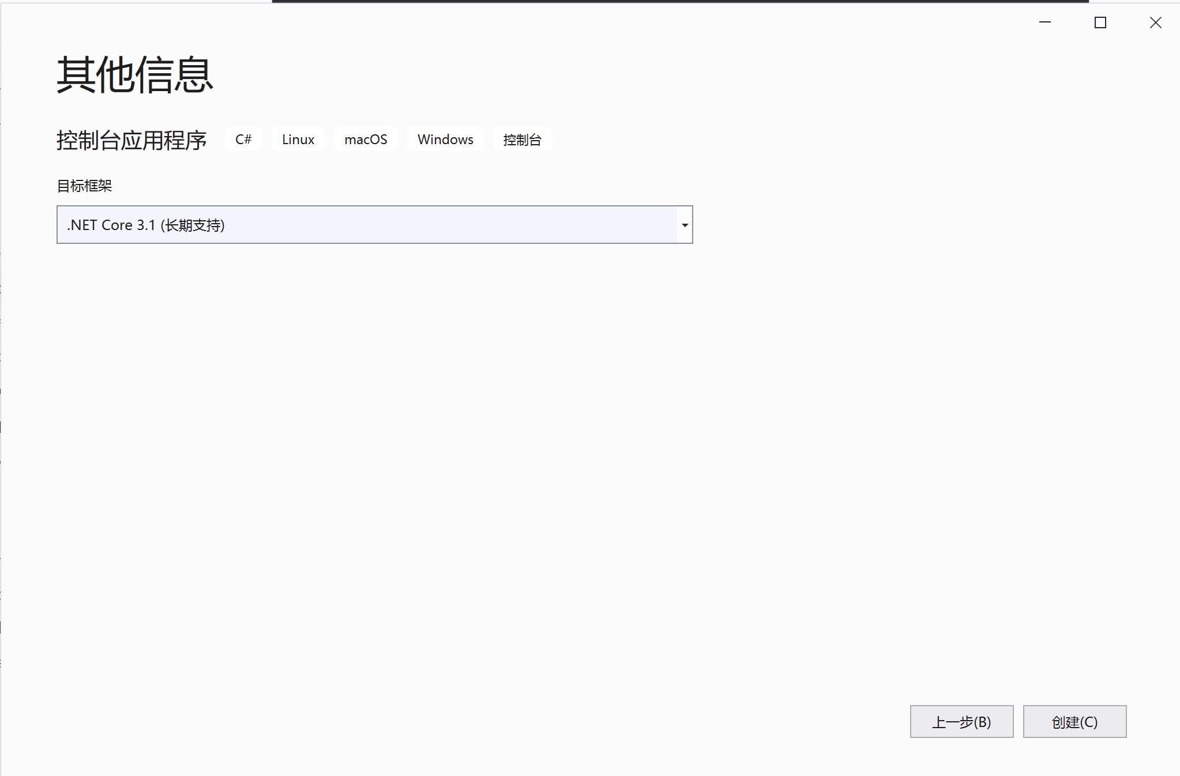Open the target framework dropdown arrow
1180x776 pixels.
685,225
